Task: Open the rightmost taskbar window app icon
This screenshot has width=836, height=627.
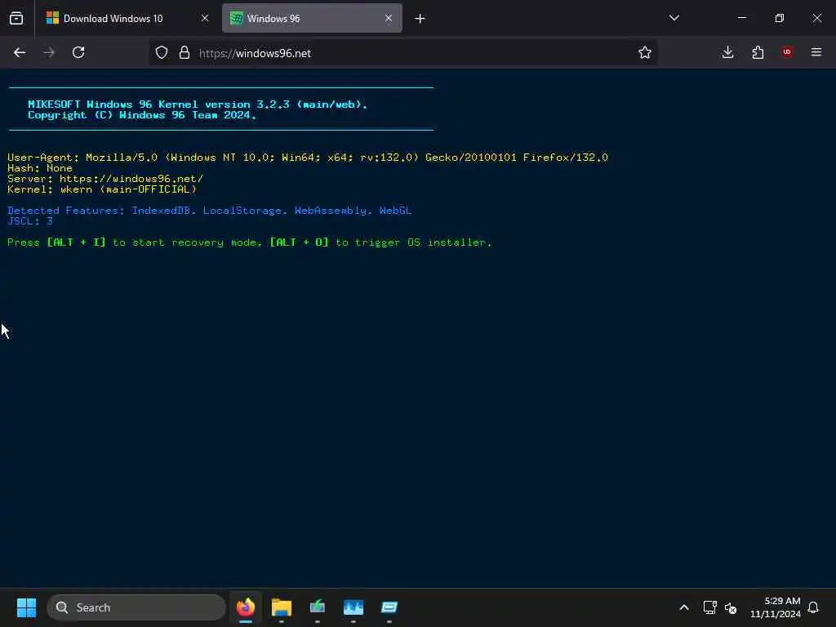Action: click(389, 607)
